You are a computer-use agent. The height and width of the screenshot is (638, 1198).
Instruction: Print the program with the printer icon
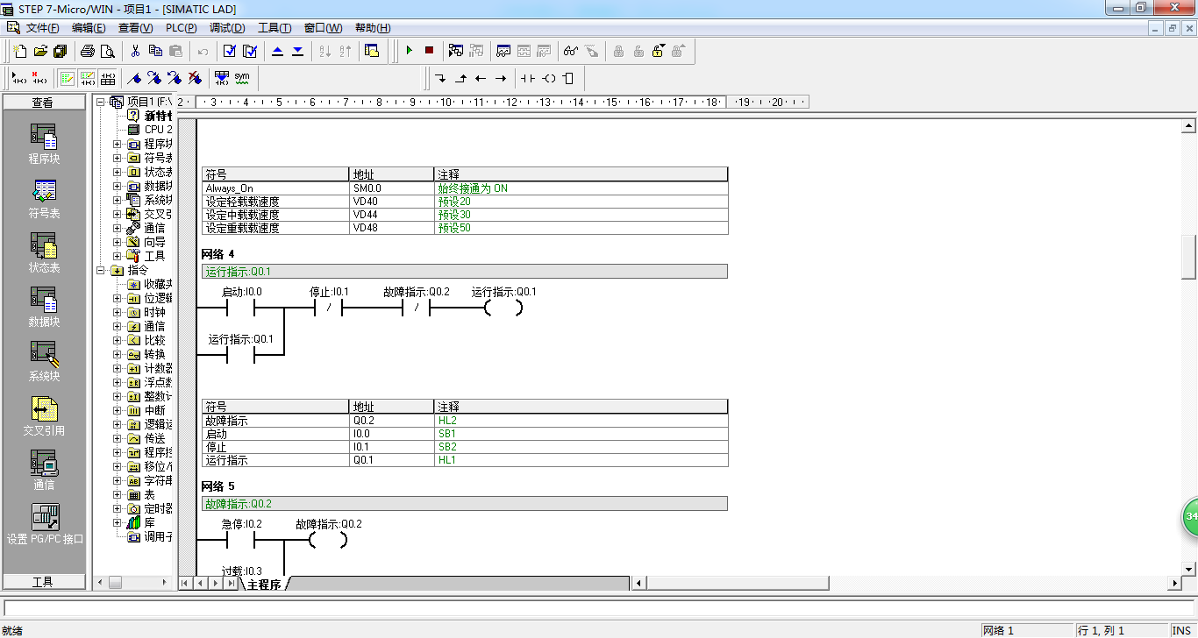tap(88, 51)
